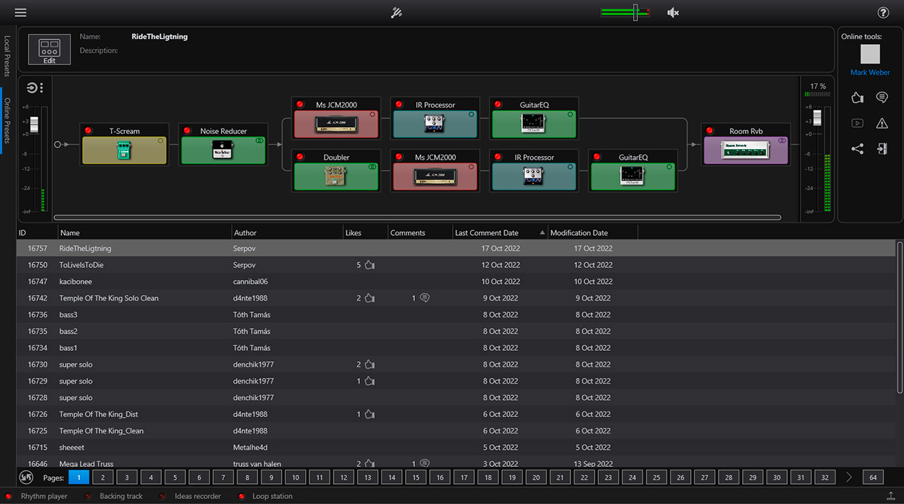Image resolution: width=904 pixels, height=504 pixels.
Task: Like the preset with thumbs-up icon
Action: 857,98
